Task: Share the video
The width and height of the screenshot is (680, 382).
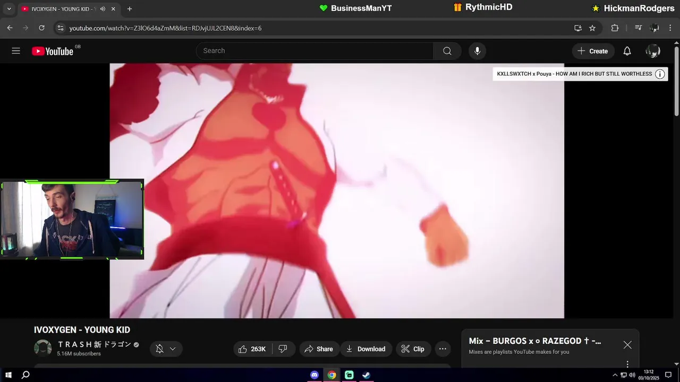Action: coord(319,349)
